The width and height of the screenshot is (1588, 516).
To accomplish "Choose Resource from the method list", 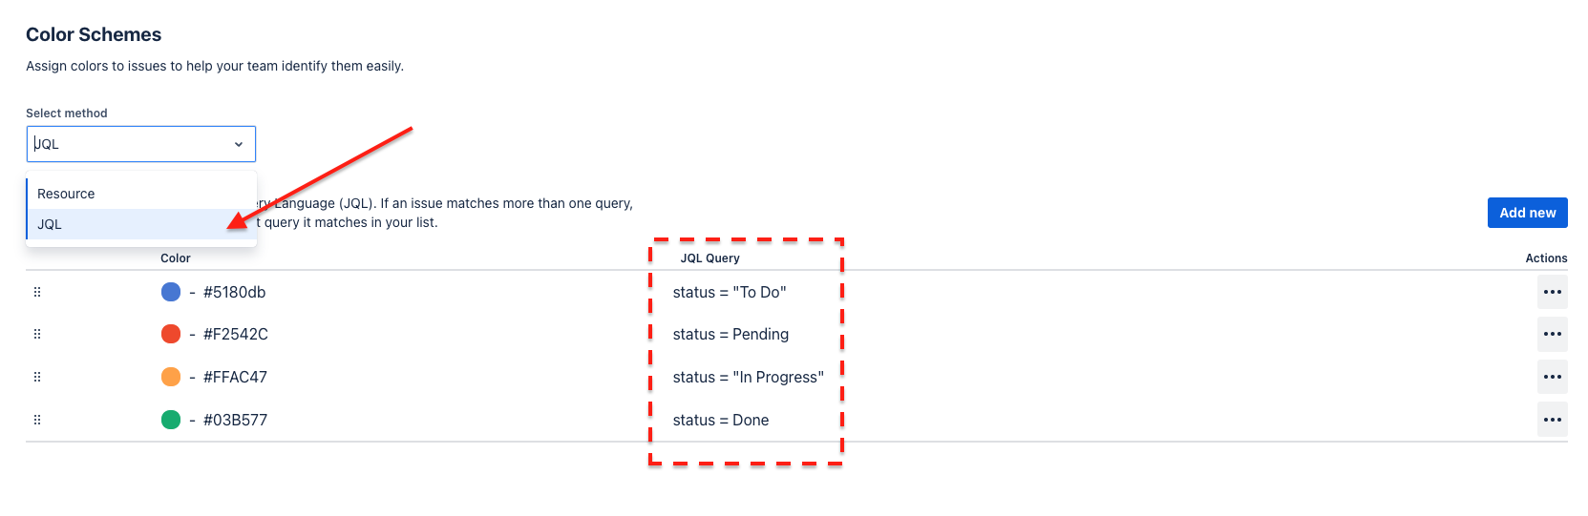I will pos(66,194).
